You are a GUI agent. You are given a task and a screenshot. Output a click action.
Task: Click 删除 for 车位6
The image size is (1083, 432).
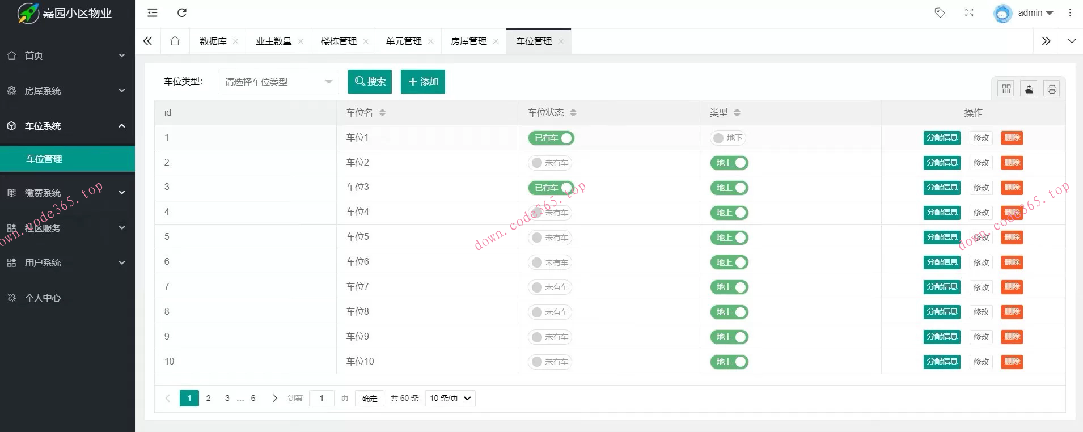click(x=1012, y=262)
